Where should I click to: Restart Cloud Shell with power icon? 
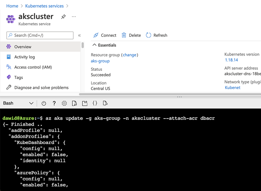click(44, 103)
